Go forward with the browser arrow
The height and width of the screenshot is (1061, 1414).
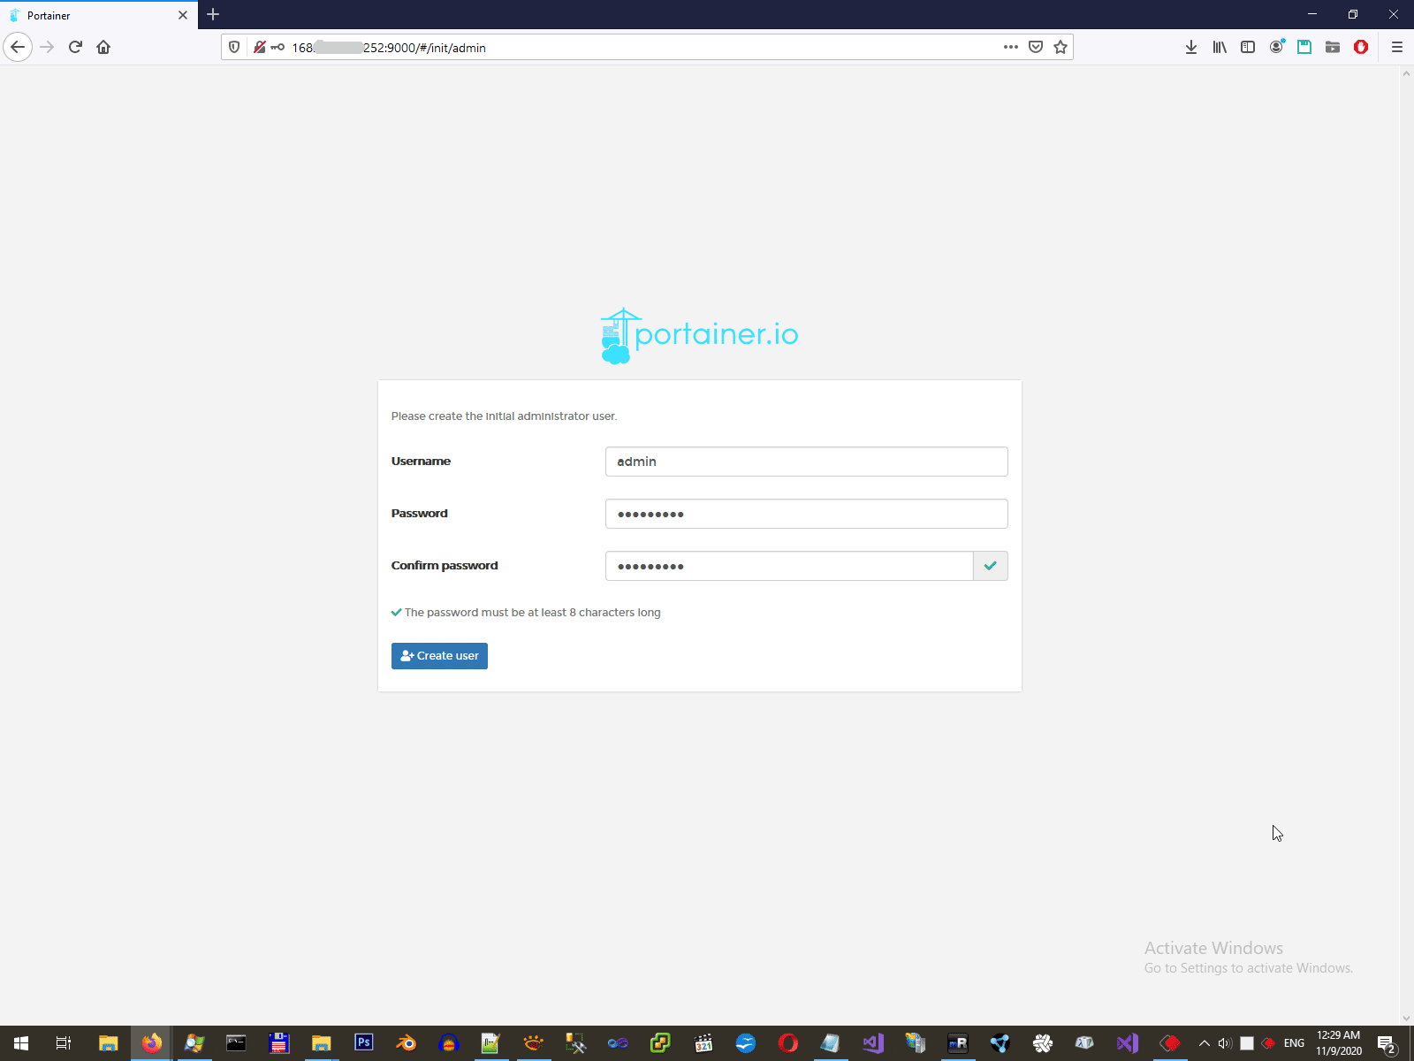pyautogui.click(x=48, y=47)
